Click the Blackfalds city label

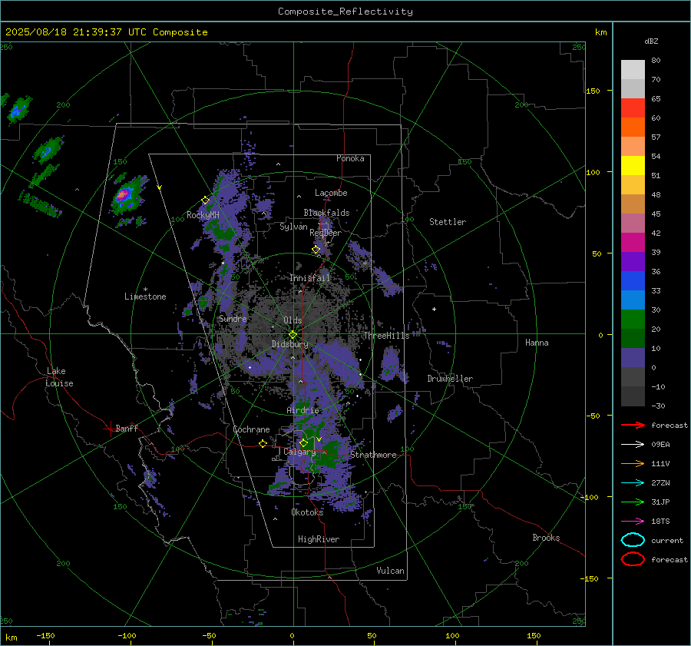tap(326, 213)
